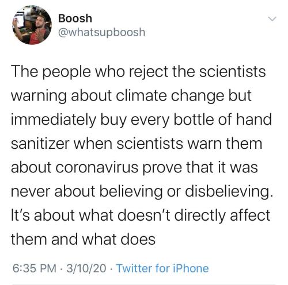Tap the words 'bottle of hand' in the tweet
Screen dimensions: 288x285
(223, 120)
